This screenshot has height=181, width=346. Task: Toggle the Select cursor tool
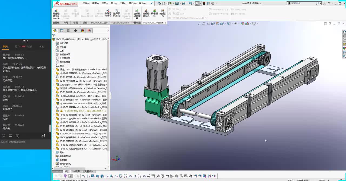[x=197, y=4]
